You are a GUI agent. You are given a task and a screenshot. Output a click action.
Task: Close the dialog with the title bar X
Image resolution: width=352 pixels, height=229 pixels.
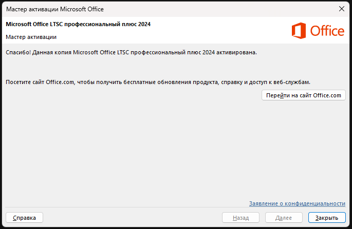point(341,9)
